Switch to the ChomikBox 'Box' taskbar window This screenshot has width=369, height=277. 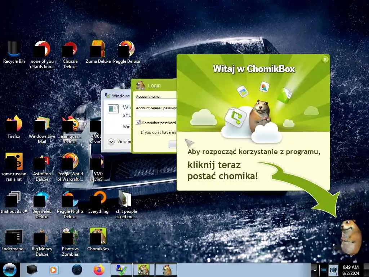tap(143, 270)
